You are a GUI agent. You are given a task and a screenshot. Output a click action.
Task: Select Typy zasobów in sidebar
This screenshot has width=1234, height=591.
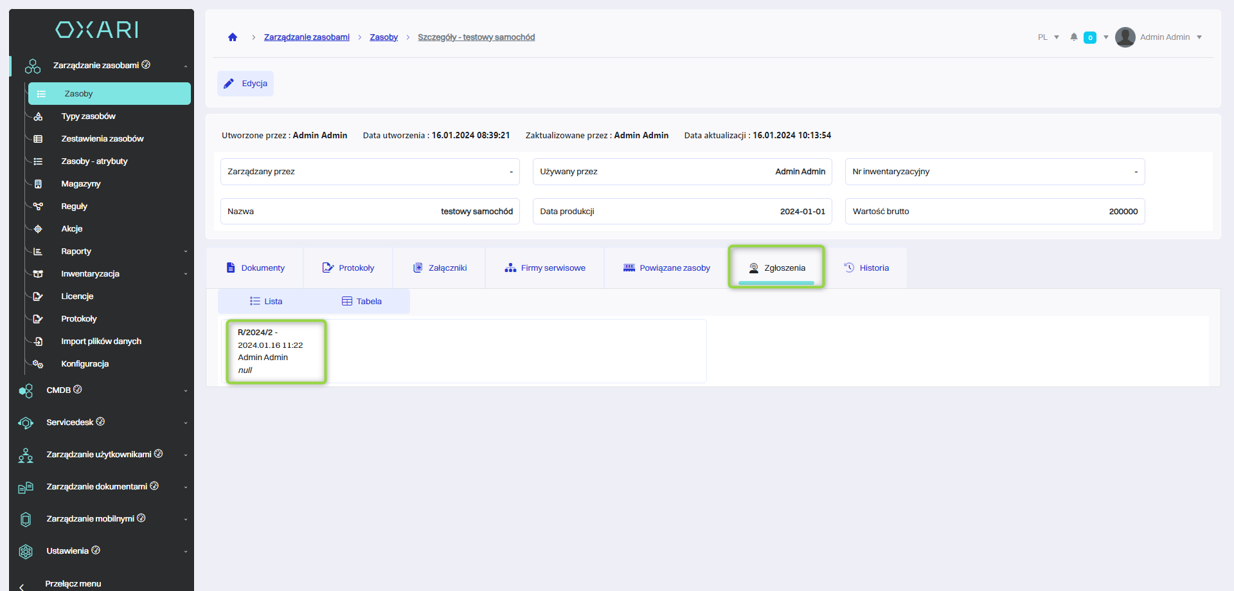(88, 116)
